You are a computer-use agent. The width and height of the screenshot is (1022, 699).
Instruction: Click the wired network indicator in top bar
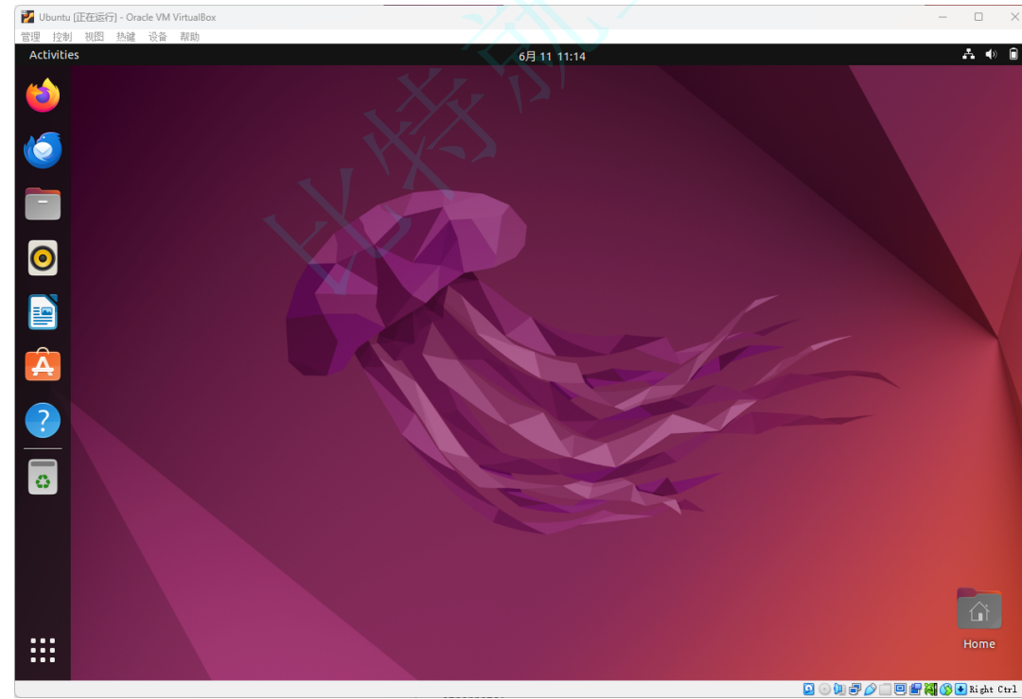pyautogui.click(x=969, y=54)
